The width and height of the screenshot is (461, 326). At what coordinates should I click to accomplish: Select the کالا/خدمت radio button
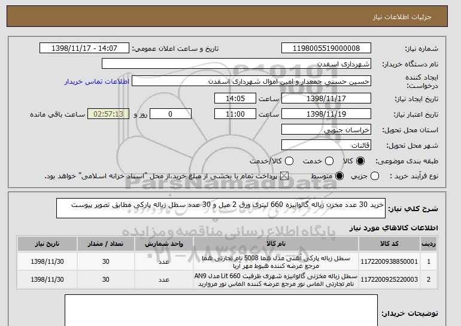pyautogui.click(x=289, y=161)
